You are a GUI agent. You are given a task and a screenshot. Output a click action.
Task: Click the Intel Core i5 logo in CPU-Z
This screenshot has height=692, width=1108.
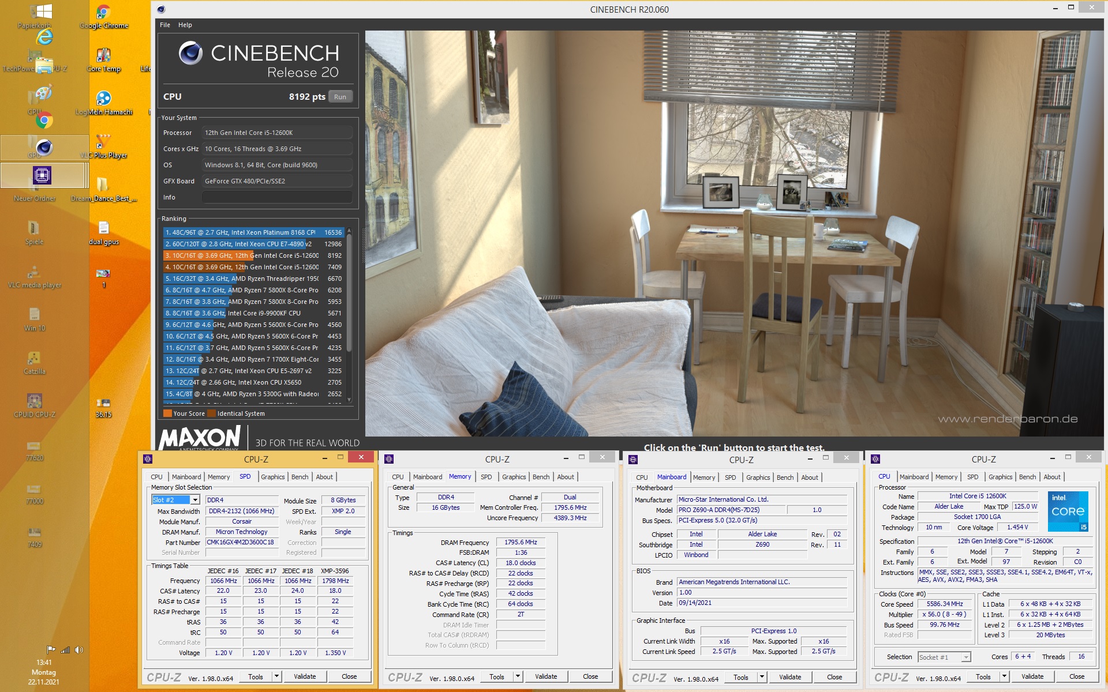(x=1068, y=511)
